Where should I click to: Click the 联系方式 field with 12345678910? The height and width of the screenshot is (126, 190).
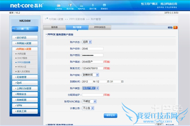coord(93,68)
